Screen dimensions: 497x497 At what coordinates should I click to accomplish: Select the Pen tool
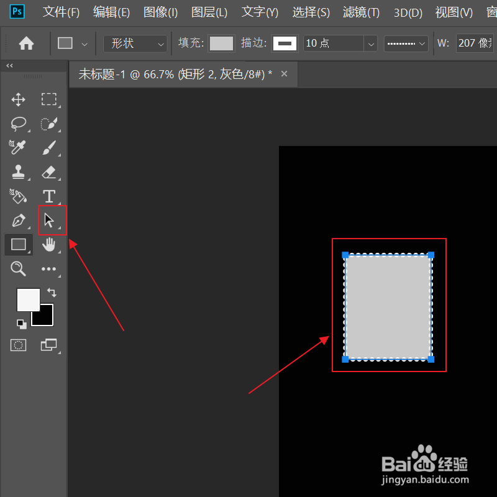click(19, 221)
